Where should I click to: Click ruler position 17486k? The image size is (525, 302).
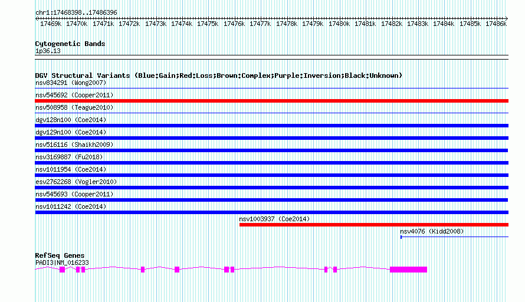(496, 24)
